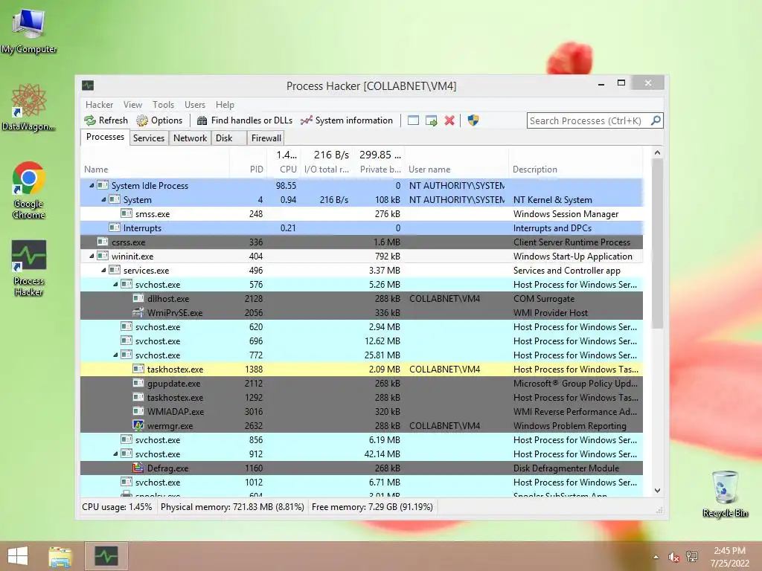Viewport: 762px width, 571px height.
Task: Open Find handles or DLLs
Action: point(245,120)
